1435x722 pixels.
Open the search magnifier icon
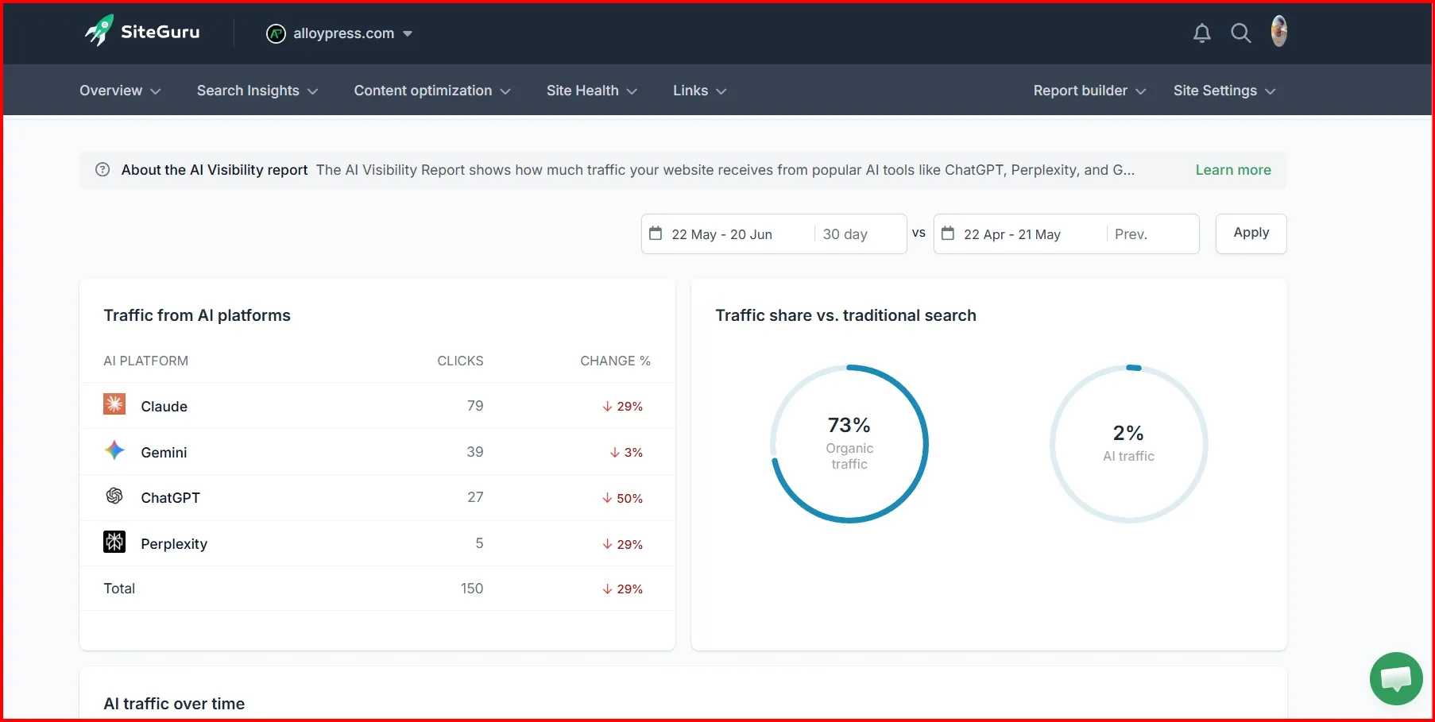(1240, 33)
